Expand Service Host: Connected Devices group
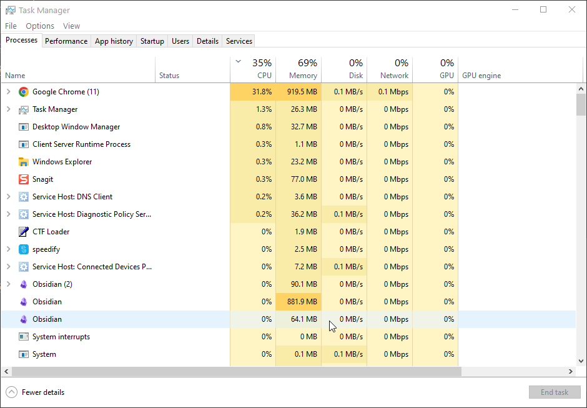This screenshot has height=408, width=587. tap(9, 267)
